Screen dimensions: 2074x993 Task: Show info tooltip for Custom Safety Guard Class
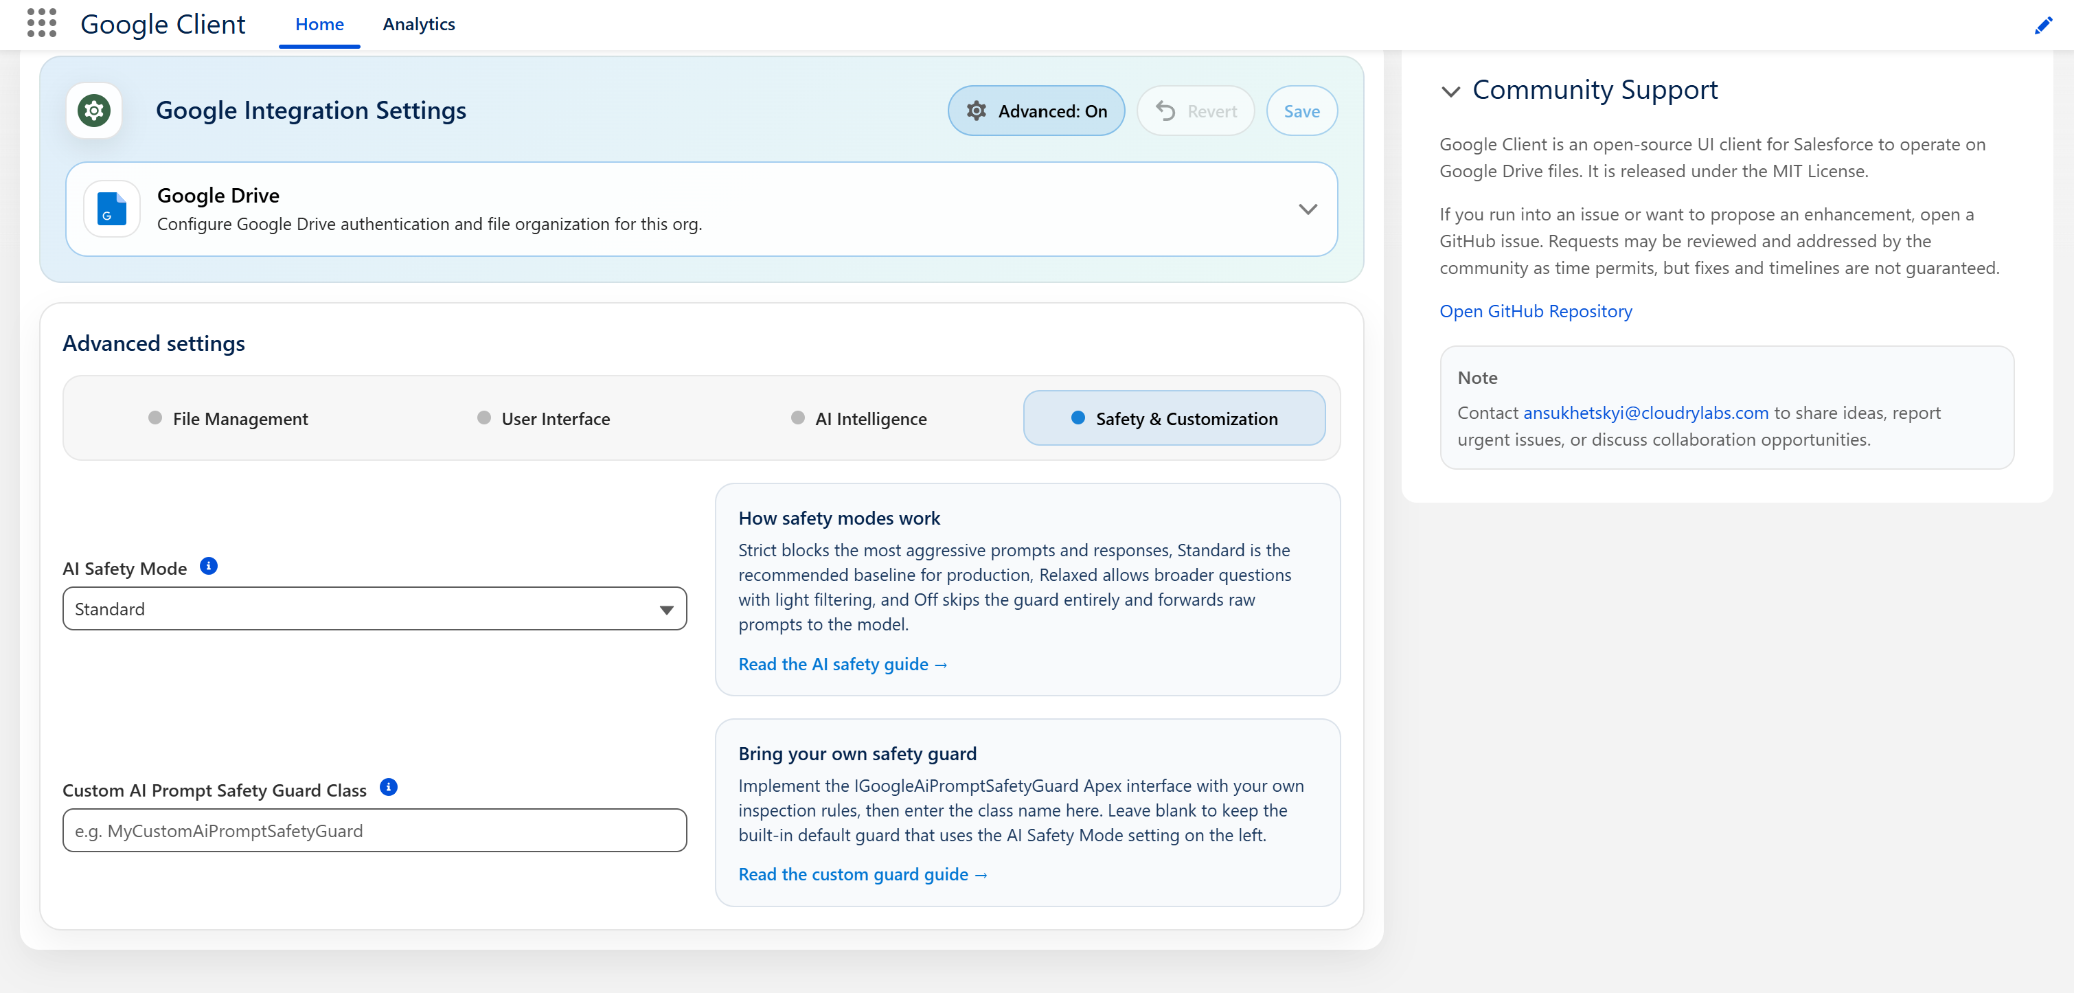[388, 788]
